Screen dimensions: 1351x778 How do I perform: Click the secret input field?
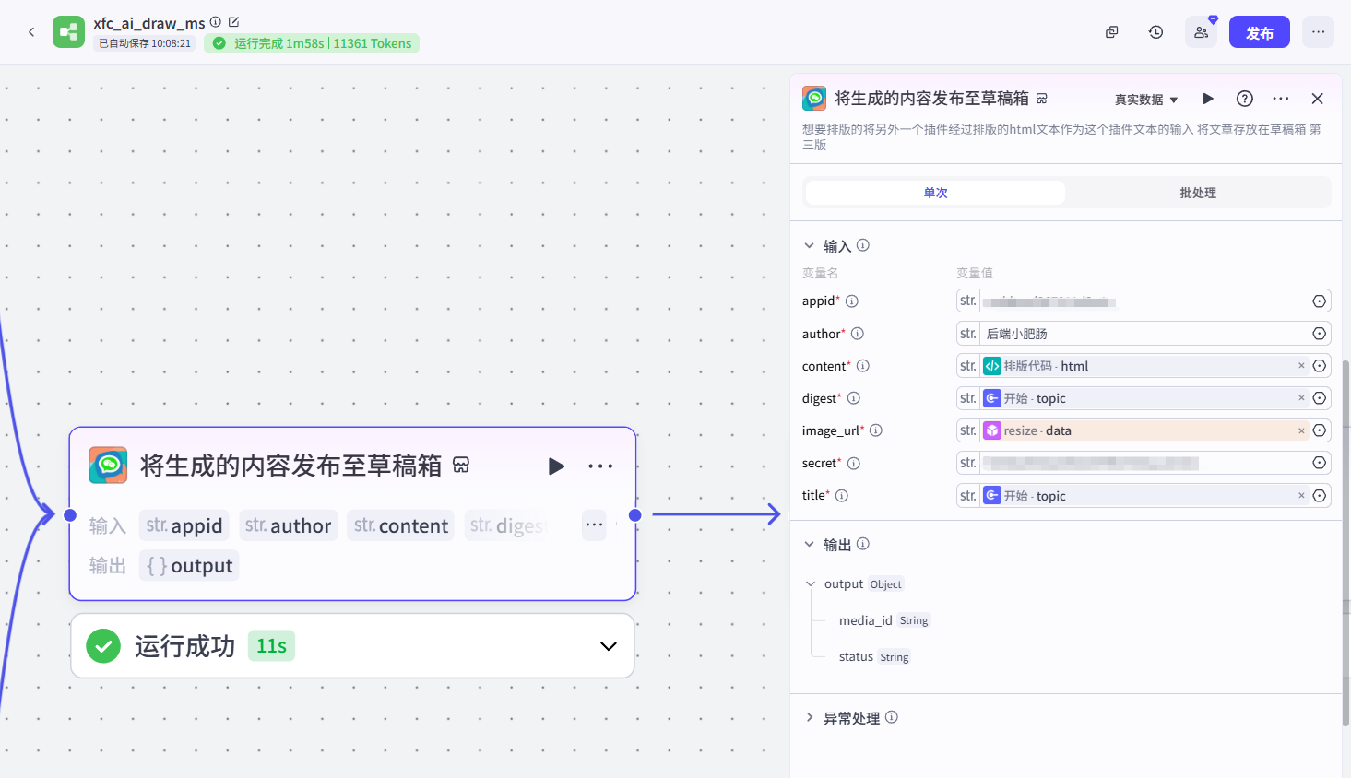[1144, 463]
